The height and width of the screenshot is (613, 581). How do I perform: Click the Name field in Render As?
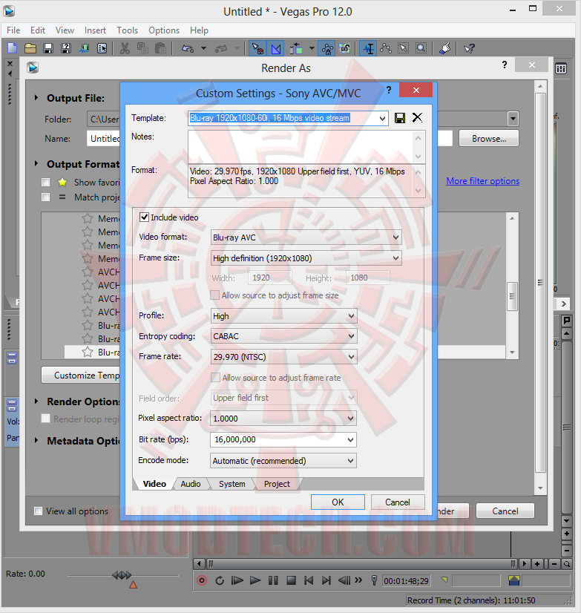point(103,138)
